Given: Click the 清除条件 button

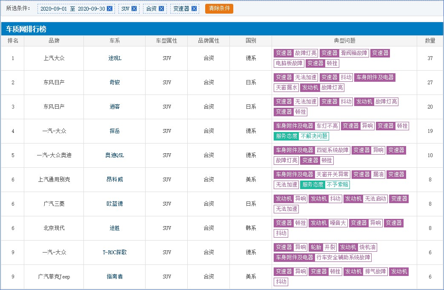Looking at the screenshot, I should (219, 9).
